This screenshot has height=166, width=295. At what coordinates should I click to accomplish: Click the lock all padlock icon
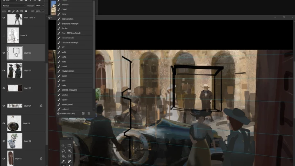point(26,11)
